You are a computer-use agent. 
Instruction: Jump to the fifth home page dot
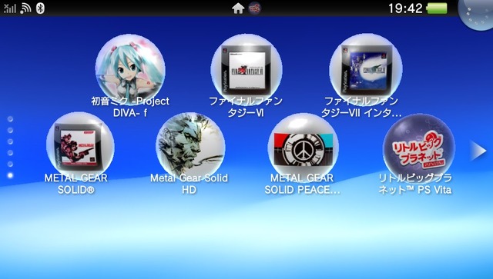[x=10, y=164]
